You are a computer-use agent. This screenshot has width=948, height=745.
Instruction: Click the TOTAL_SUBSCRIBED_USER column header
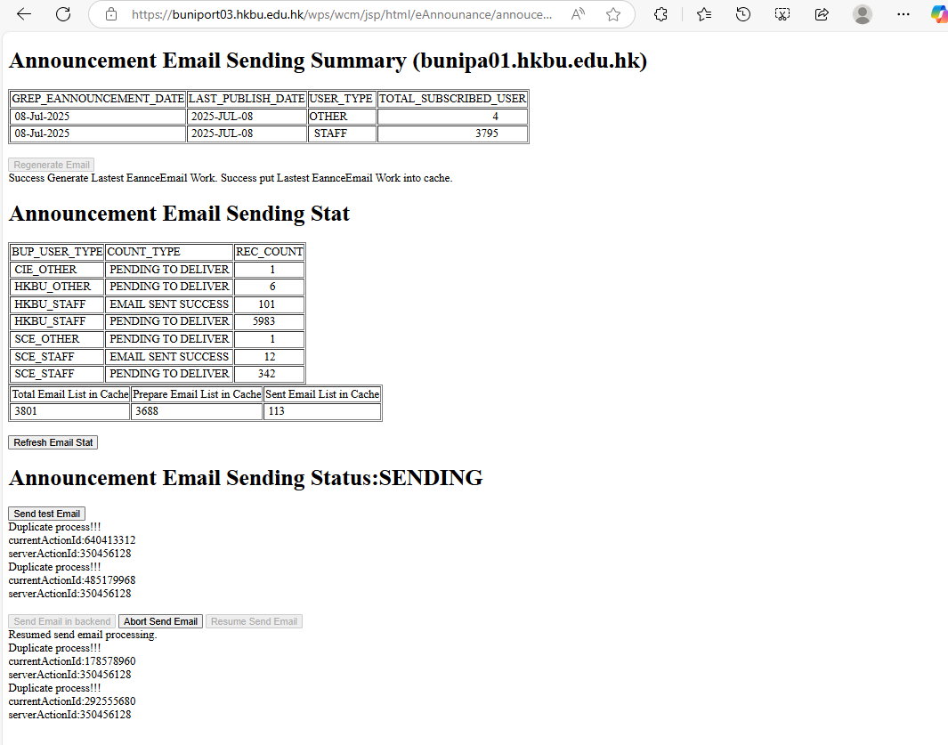pyautogui.click(x=452, y=99)
